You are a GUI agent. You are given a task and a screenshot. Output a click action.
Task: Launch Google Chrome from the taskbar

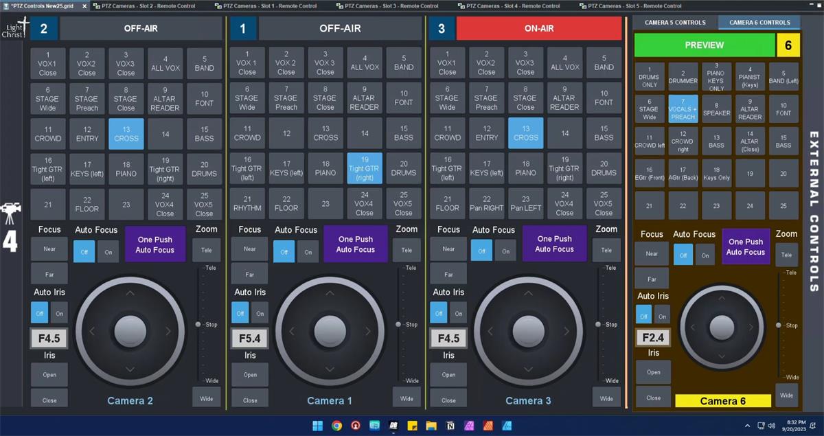click(336, 425)
